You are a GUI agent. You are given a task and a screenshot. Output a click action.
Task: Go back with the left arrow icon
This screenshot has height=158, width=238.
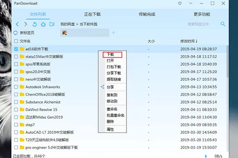coord(17,24)
